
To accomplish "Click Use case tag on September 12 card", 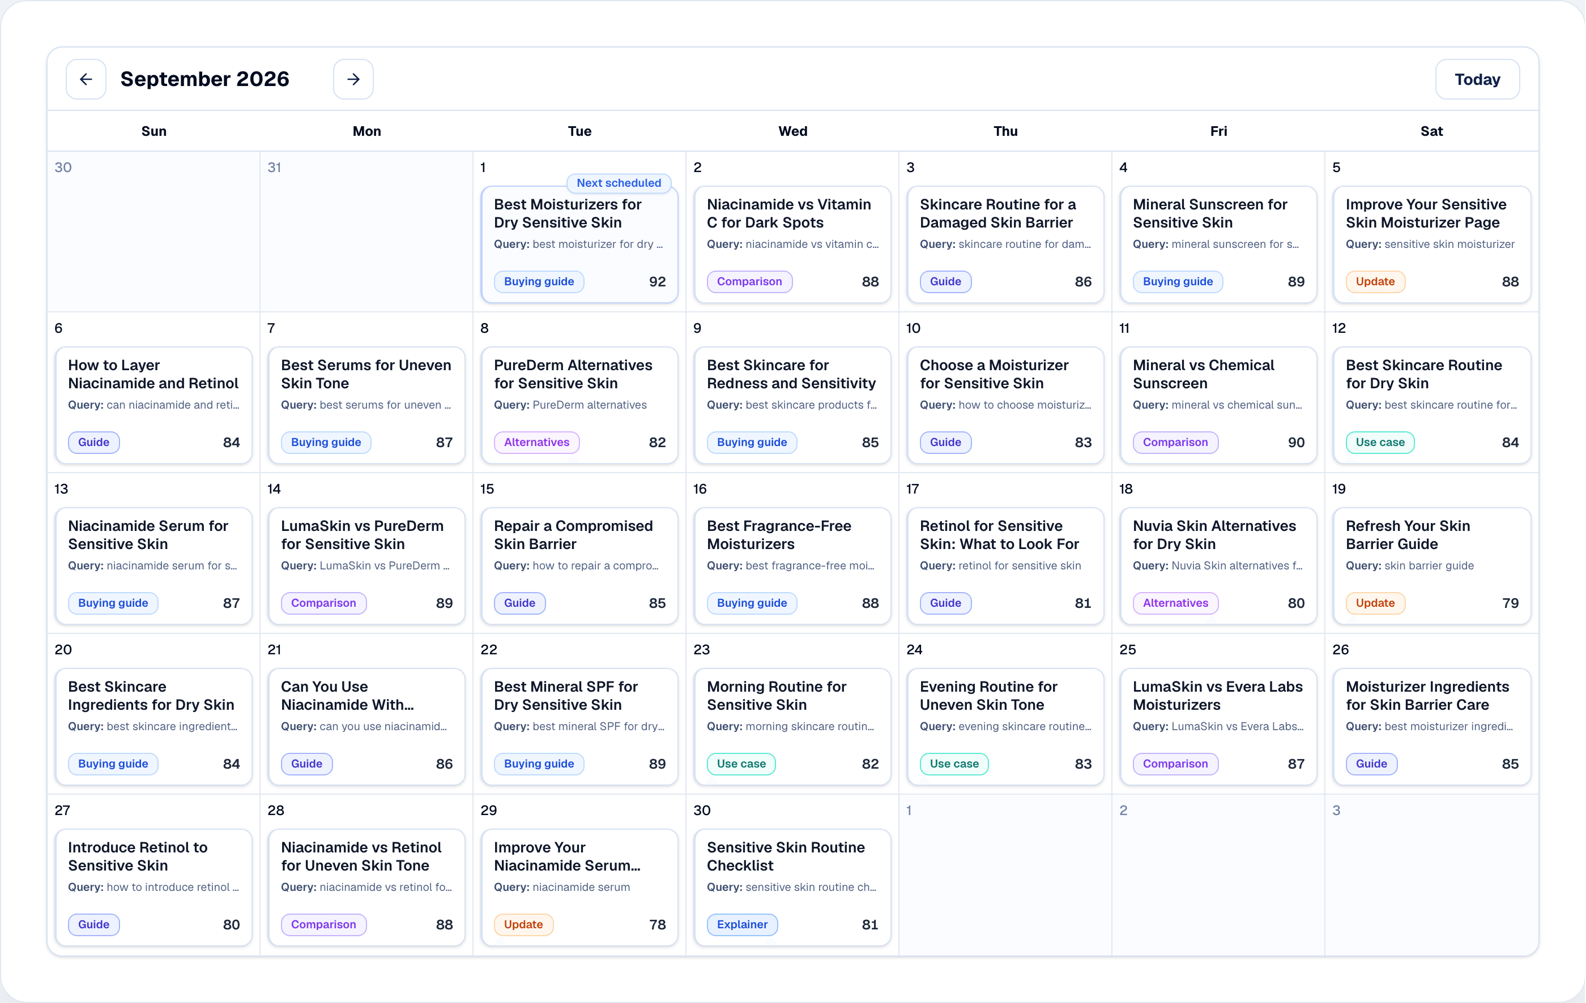I will (x=1380, y=442).
